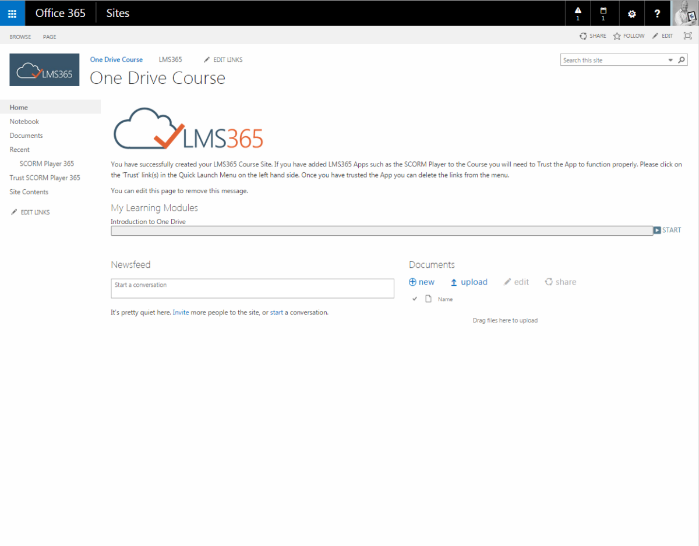The image size is (699, 546).
Task: Open the Newsfeed heading
Action: click(130, 265)
